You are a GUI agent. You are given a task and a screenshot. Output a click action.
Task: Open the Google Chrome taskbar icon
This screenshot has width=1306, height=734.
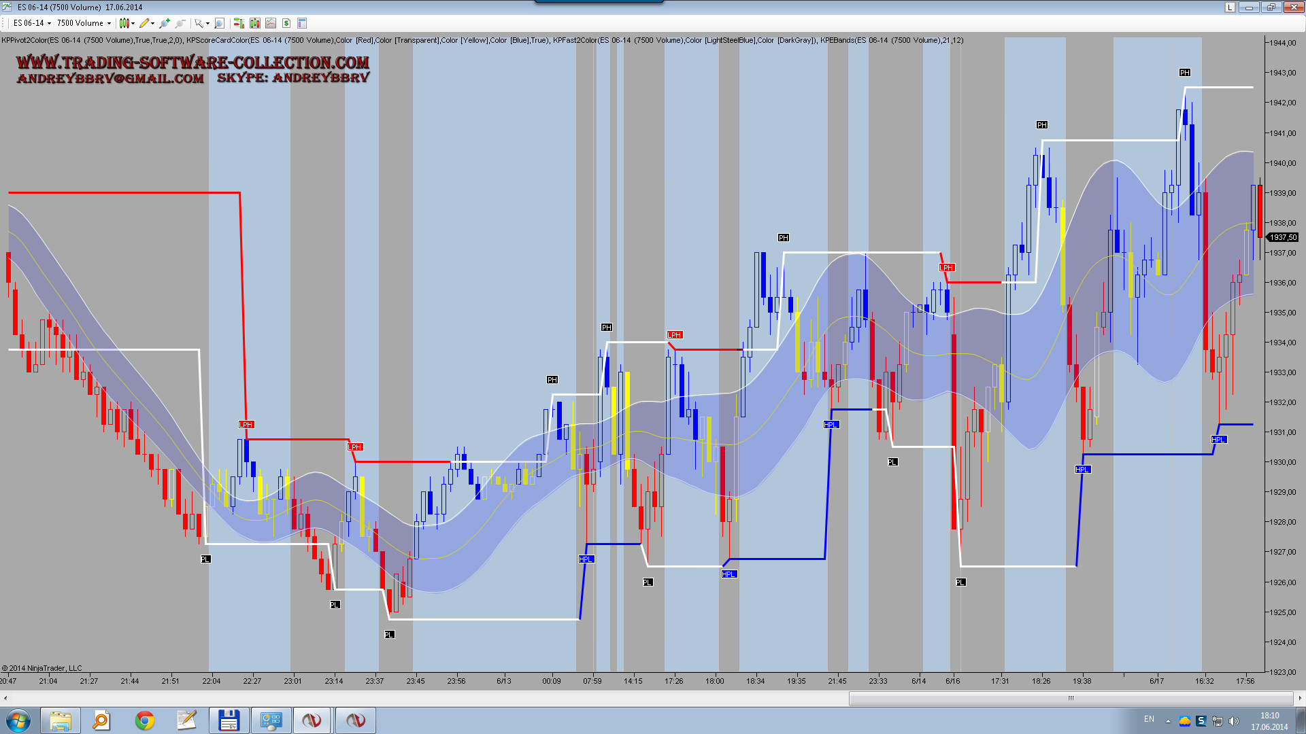tap(144, 720)
